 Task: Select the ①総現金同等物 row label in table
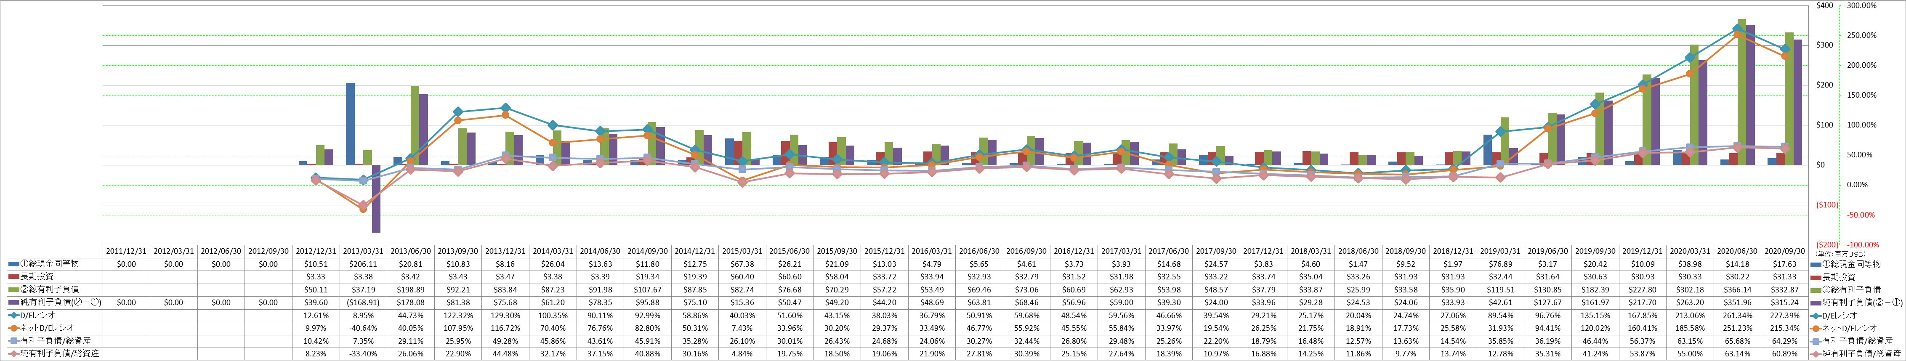pyautogui.click(x=49, y=263)
